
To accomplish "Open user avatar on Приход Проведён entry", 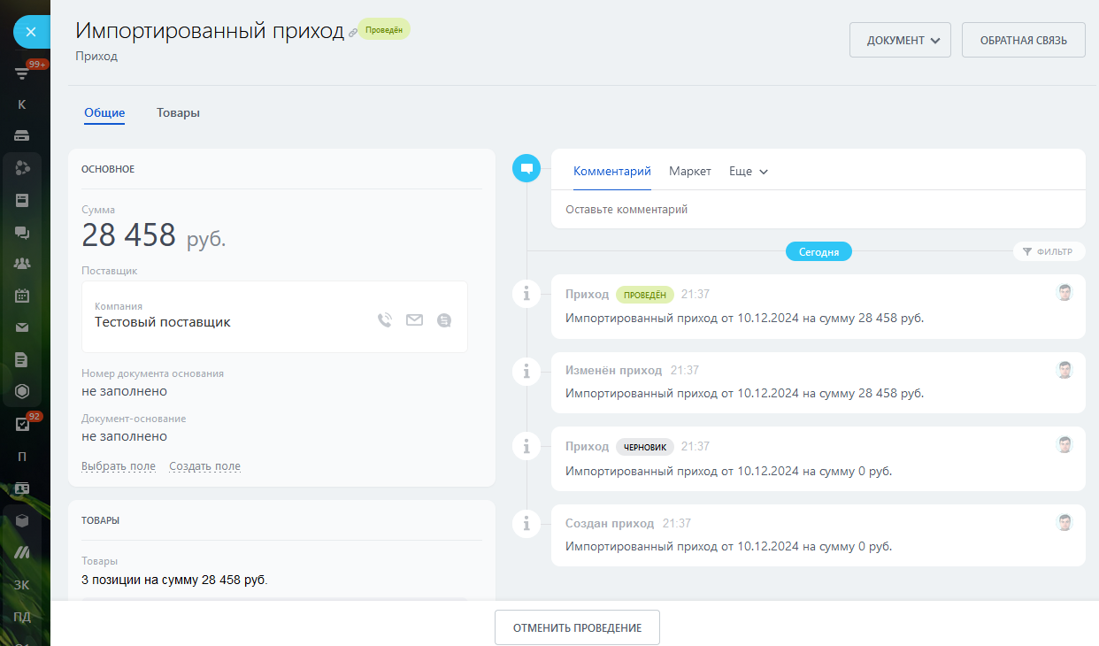I will coord(1064,293).
